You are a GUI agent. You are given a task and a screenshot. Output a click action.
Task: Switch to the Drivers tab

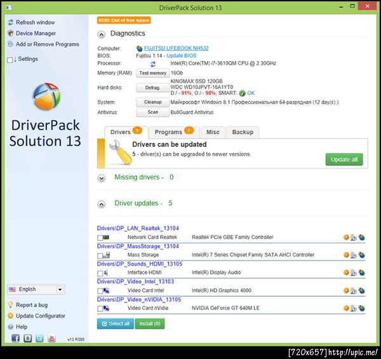126,132
